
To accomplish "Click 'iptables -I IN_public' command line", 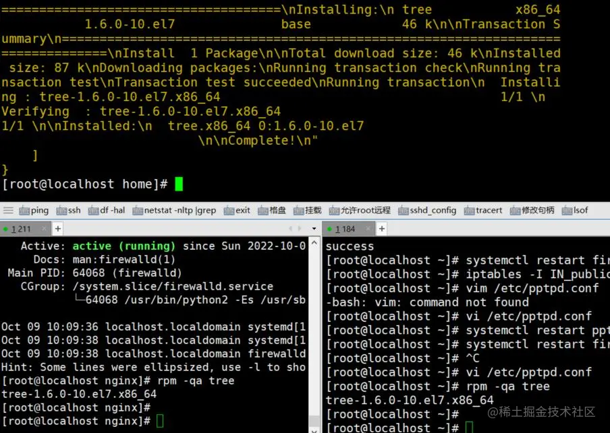I will click(x=538, y=274).
